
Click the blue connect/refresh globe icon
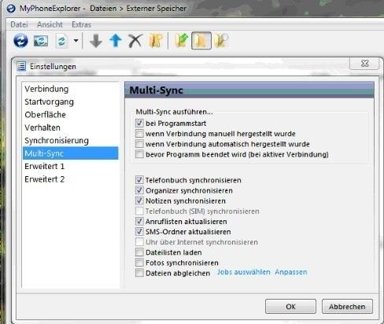tap(20, 41)
